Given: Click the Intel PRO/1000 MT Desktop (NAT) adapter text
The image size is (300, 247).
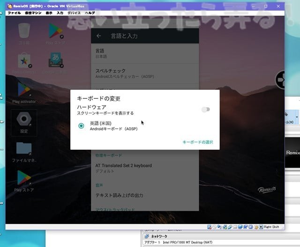Looking at the screenshot, I should [187, 242].
